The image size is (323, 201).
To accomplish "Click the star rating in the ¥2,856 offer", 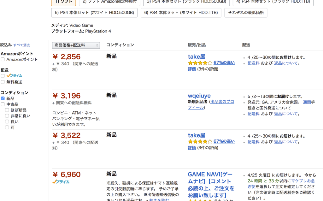I will (200, 63).
